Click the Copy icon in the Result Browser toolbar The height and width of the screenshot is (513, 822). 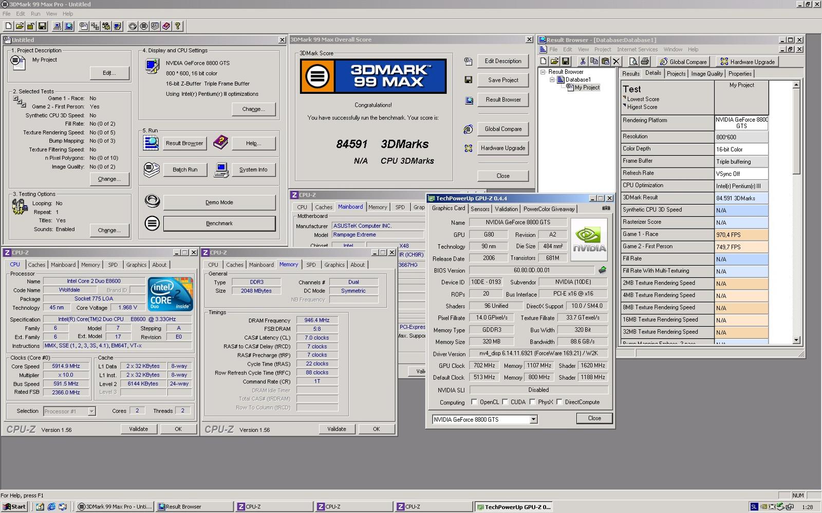[x=594, y=62]
